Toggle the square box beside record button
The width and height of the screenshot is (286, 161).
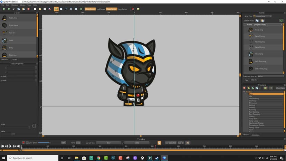click(27, 143)
